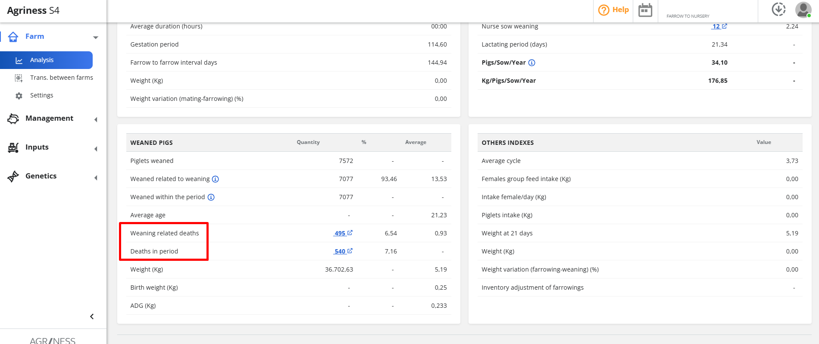Open external link icon next to 495
The width and height of the screenshot is (819, 344).
point(350,233)
